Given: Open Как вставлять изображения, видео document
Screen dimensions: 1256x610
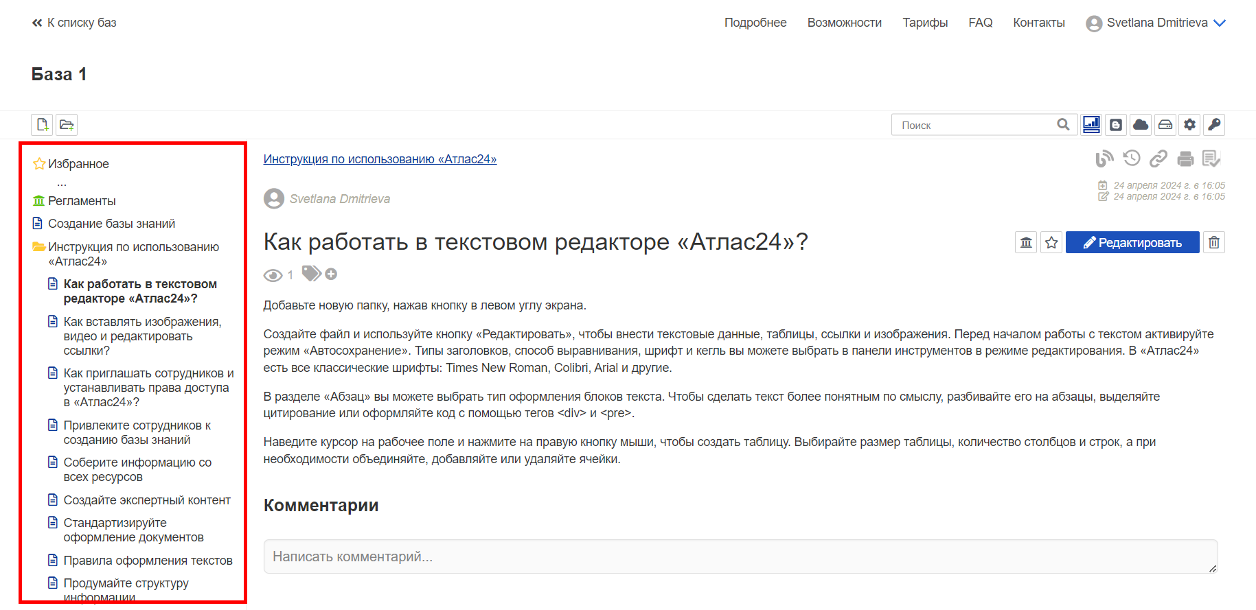Looking at the screenshot, I should tap(142, 336).
